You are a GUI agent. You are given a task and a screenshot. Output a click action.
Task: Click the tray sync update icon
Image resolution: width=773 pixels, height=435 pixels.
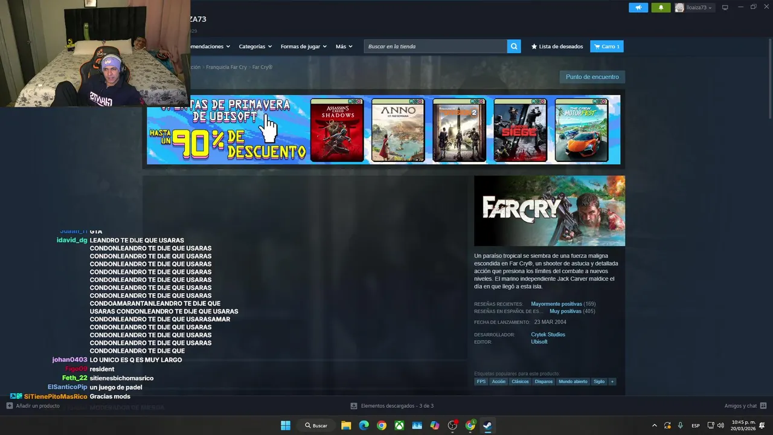coord(667,425)
